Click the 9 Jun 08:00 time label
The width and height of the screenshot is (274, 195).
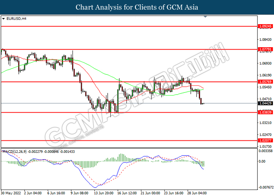click(79, 193)
